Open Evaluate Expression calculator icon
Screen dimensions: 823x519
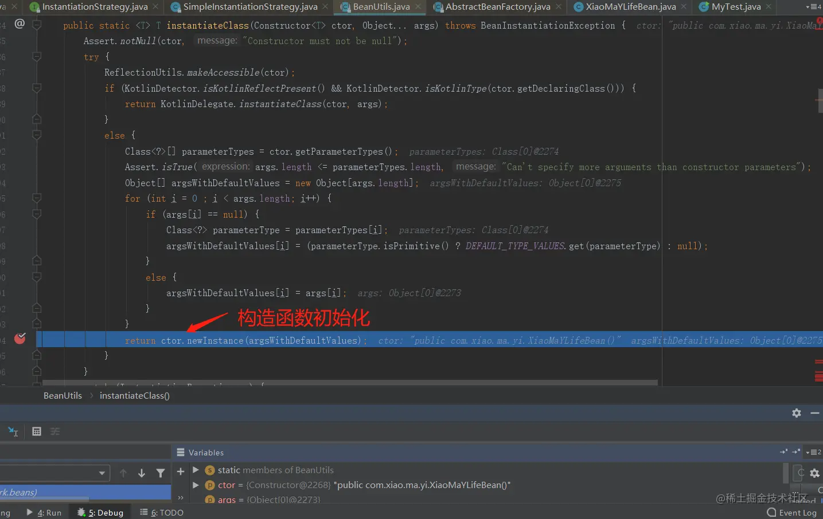click(x=37, y=431)
